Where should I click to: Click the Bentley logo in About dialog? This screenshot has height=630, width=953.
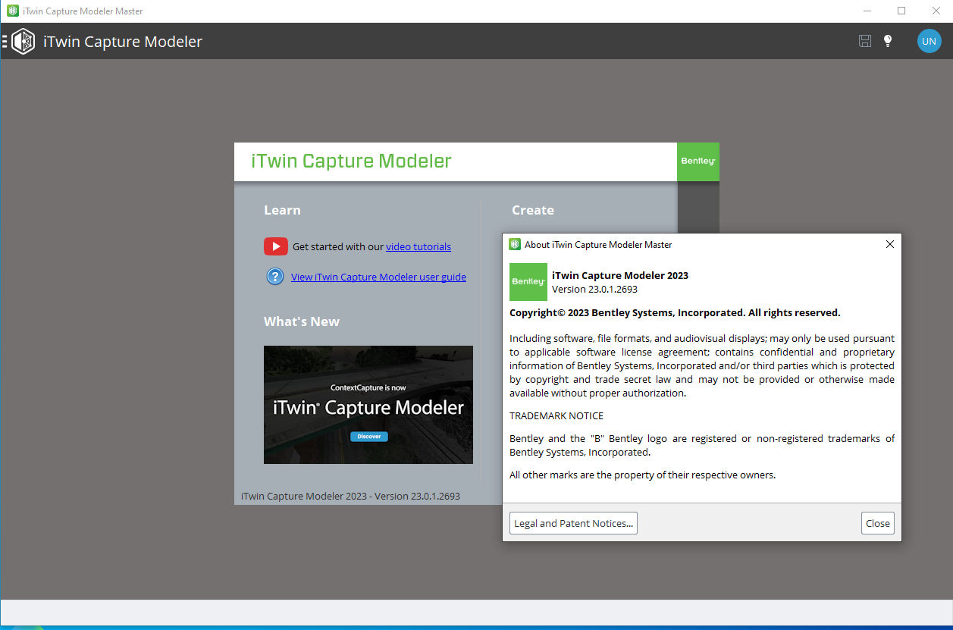pyautogui.click(x=528, y=281)
